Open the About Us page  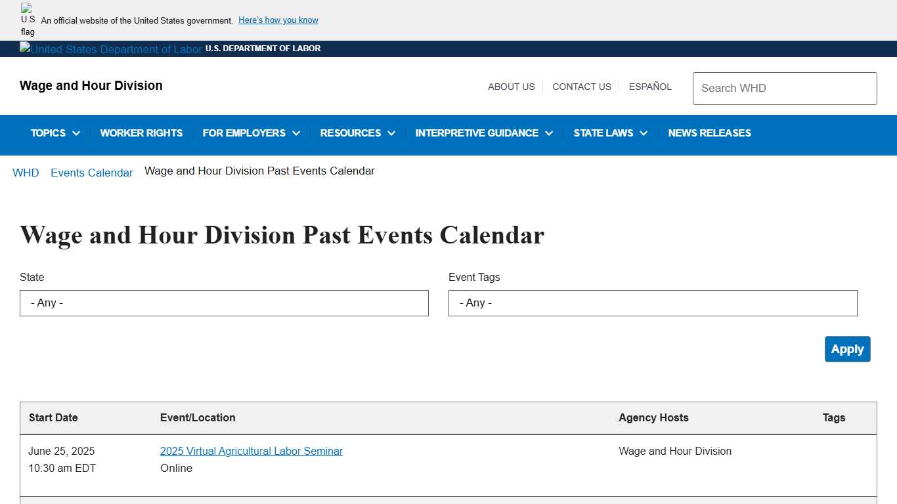tap(511, 87)
